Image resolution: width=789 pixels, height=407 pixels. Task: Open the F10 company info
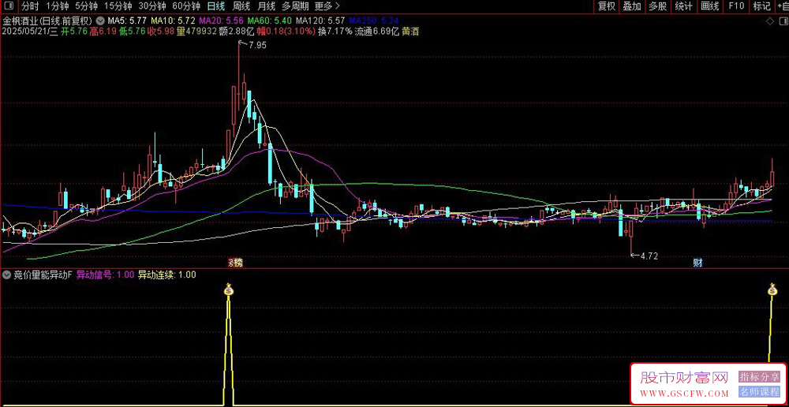click(736, 6)
